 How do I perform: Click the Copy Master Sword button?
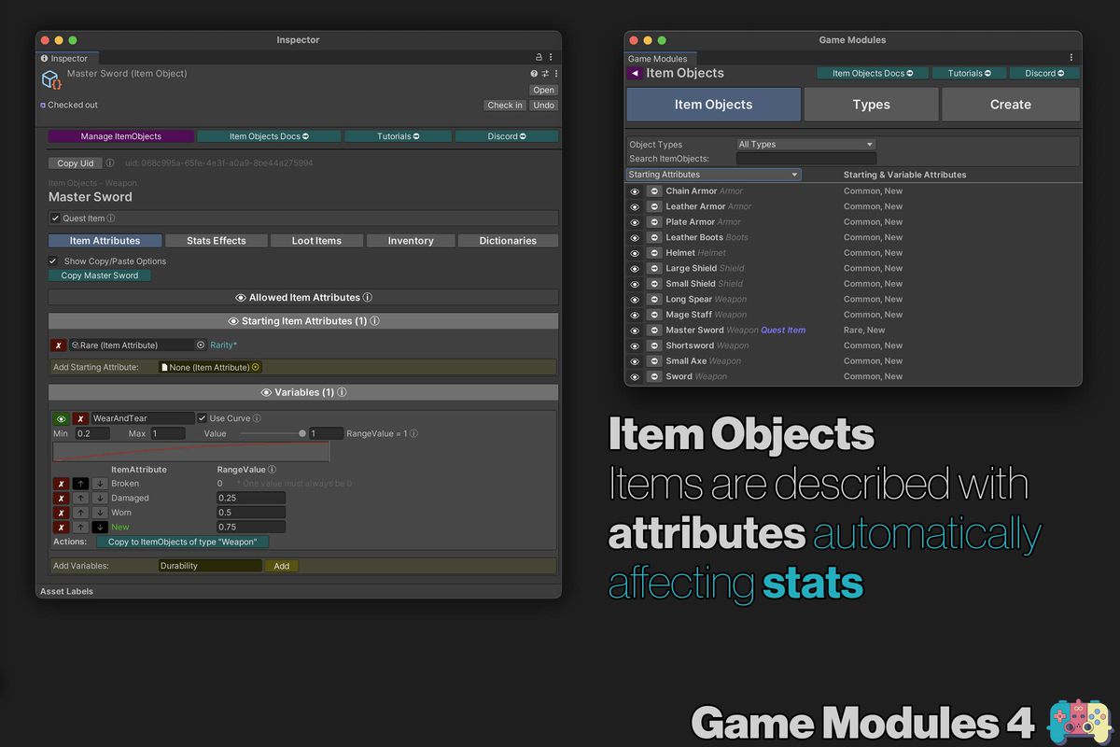click(100, 275)
